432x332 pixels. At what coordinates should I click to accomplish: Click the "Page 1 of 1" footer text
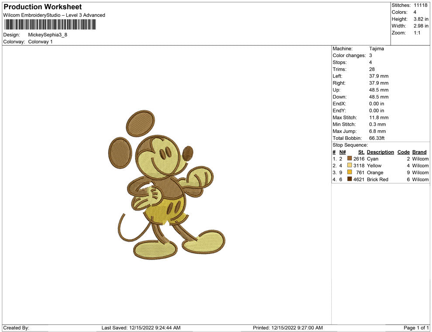pyautogui.click(x=416, y=328)
